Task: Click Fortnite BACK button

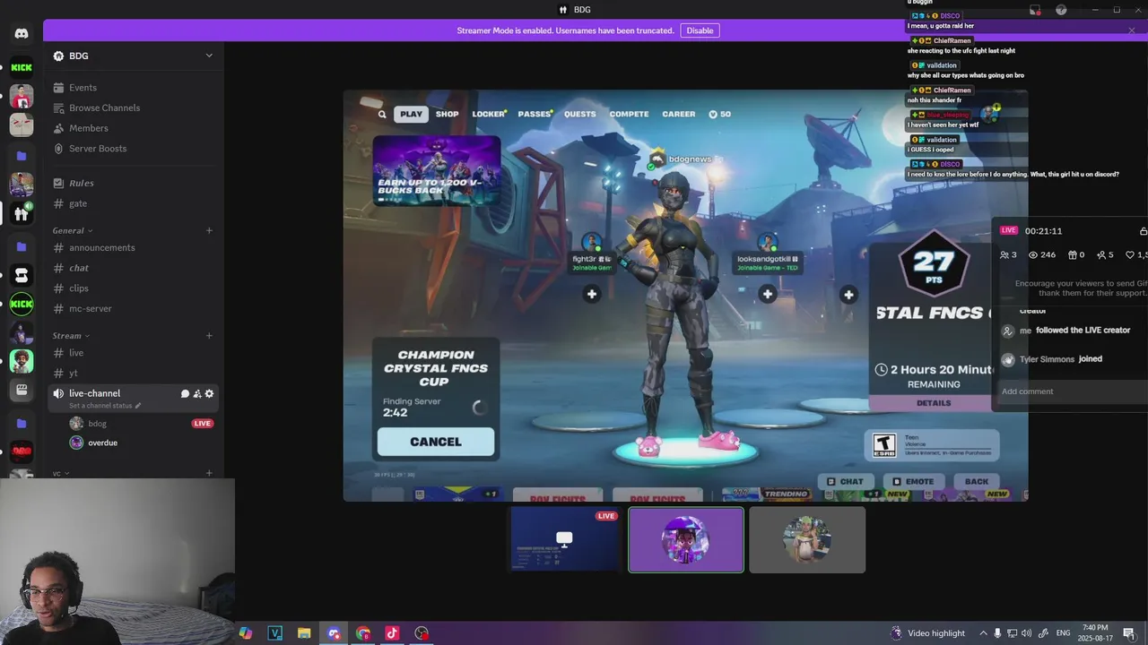Action: [x=977, y=481]
